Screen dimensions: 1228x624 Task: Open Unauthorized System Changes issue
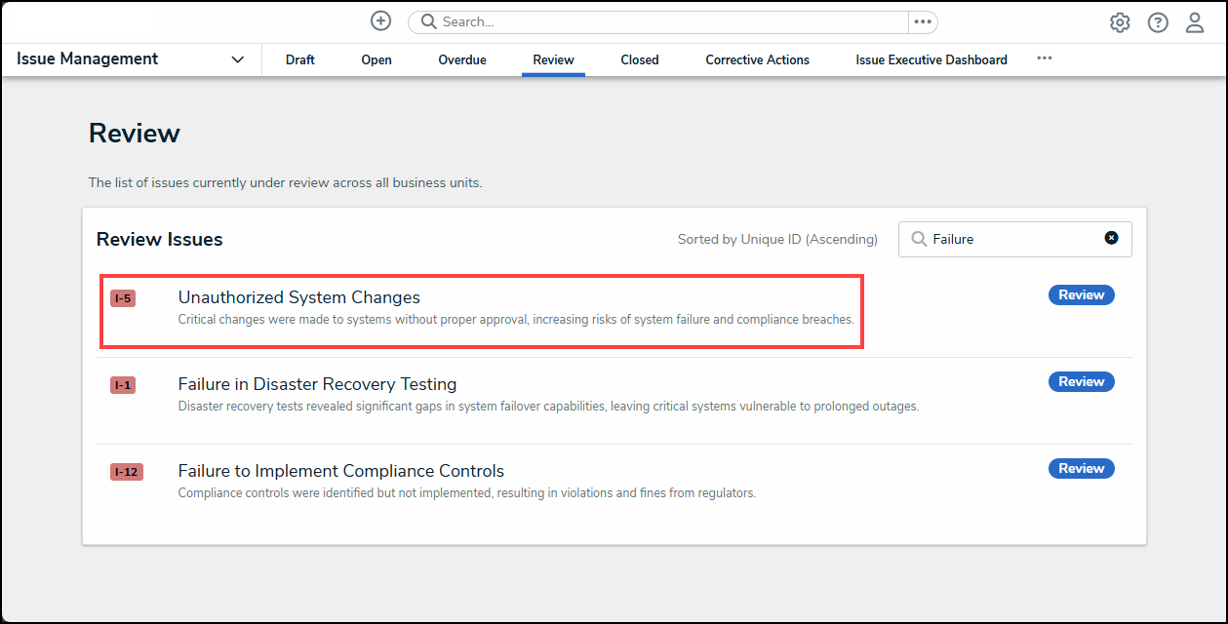(x=298, y=297)
